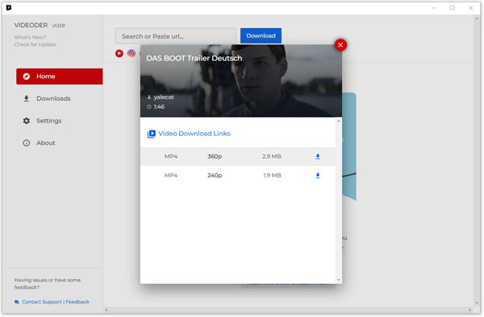
Task: Open the What's New link
Action: point(31,37)
